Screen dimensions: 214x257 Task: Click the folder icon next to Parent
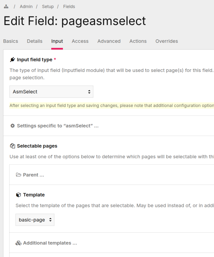[18, 175]
